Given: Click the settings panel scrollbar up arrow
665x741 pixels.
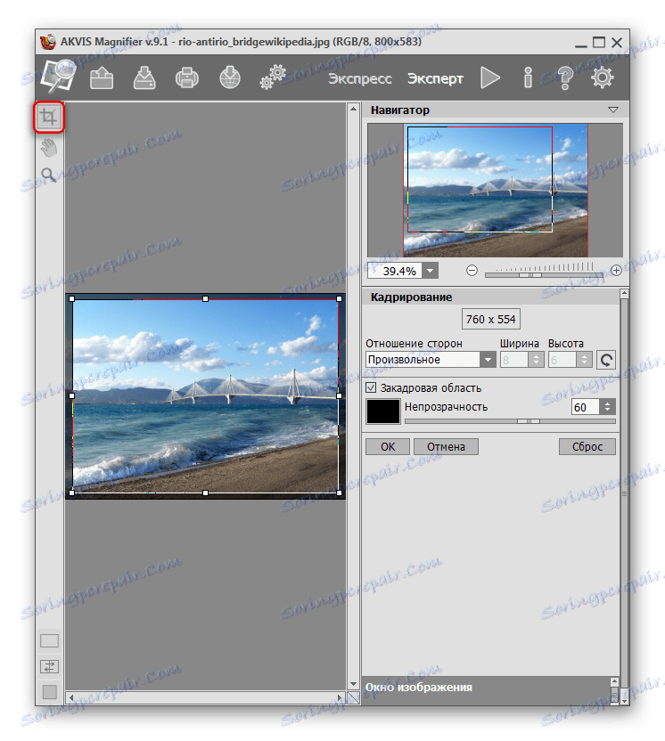Looking at the screenshot, I should click(624, 294).
